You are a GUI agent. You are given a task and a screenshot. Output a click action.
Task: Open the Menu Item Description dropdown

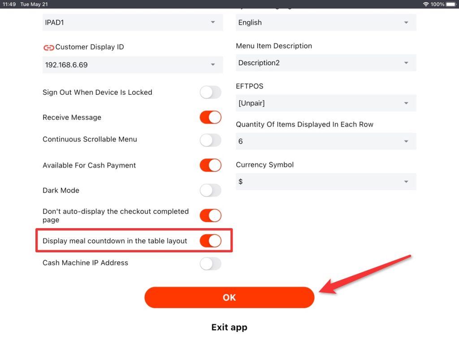325,62
